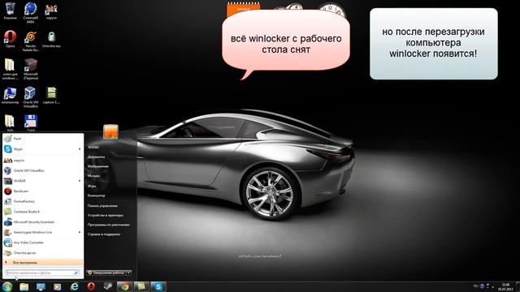Viewport: 520px width, 292px height.
Task: Open the Oracle VM VirtualBox desktop shortcut
Action: [x=31, y=97]
